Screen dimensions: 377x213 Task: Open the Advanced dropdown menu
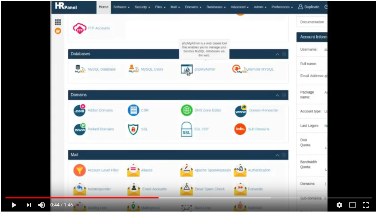240,7
